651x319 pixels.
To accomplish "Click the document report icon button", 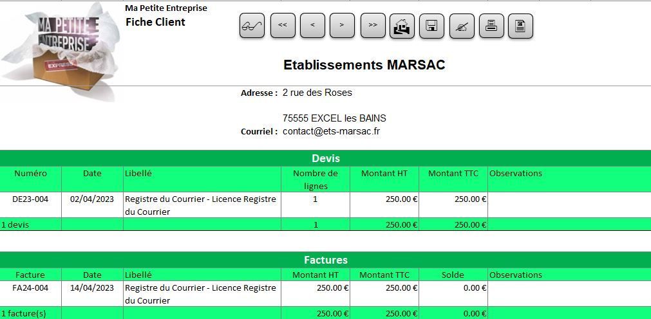I will [x=521, y=26].
